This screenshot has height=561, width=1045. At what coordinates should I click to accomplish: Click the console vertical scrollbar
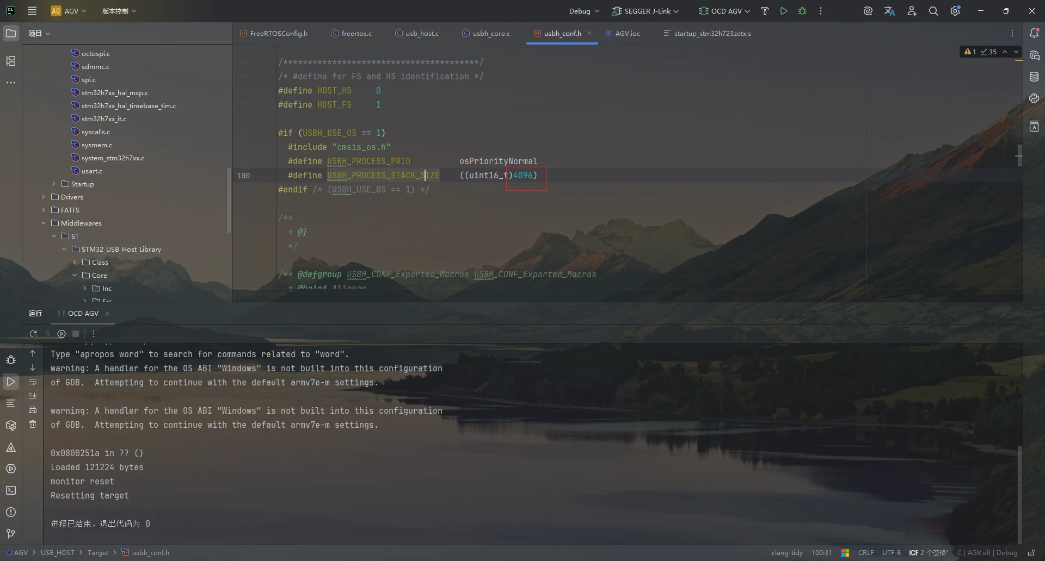tap(1019, 494)
